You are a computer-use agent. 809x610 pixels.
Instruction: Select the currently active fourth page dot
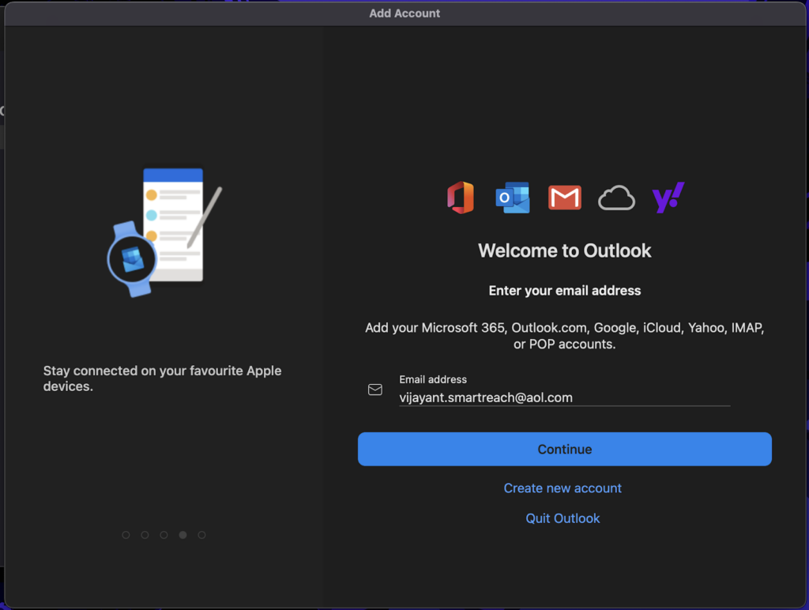pyautogui.click(x=182, y=535)
